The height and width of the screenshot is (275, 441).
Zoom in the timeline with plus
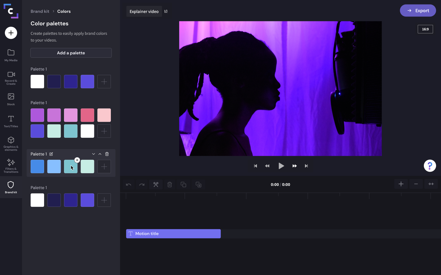tap(401, 184)
